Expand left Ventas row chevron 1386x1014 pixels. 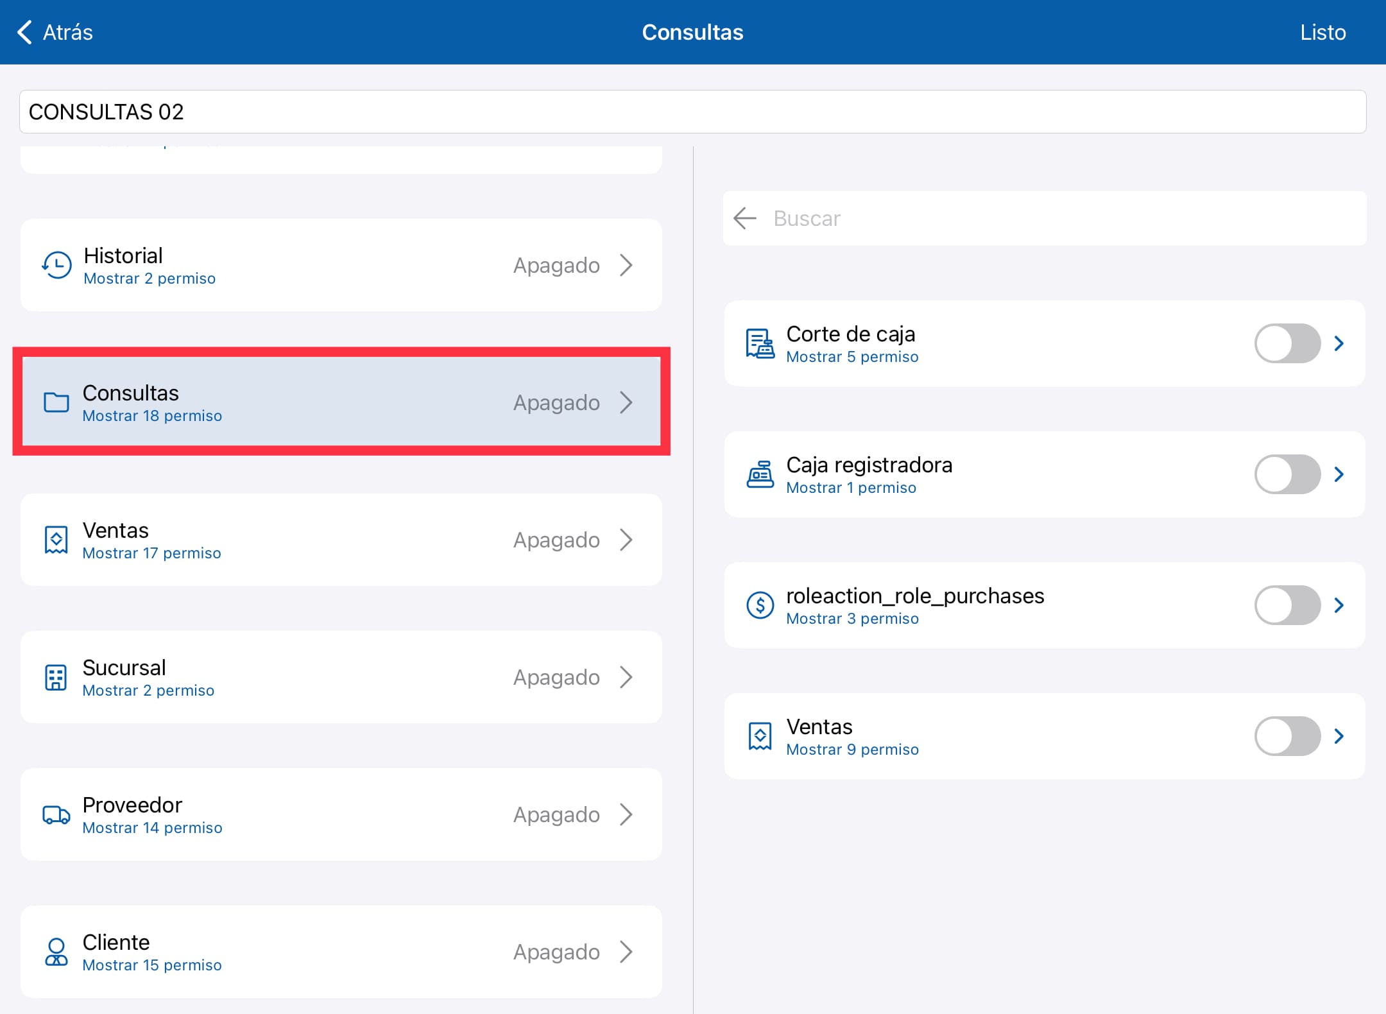click(x=626, y=540)
